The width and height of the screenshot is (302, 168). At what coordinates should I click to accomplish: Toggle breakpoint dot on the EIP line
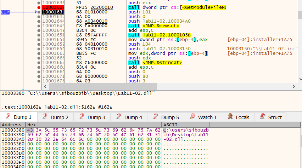(39, 12)
